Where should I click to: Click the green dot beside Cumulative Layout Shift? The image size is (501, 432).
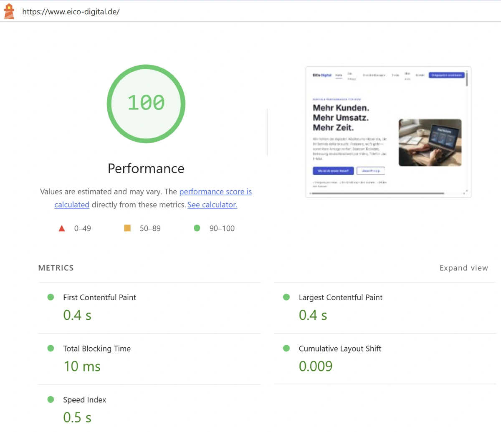pyautogui.click(x=286, y=348)
